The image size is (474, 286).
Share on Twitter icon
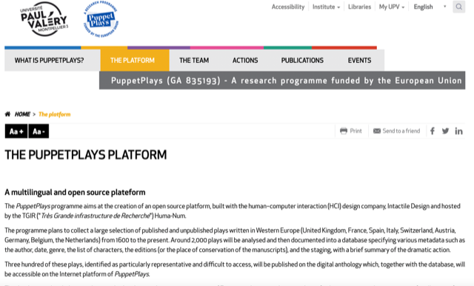445,131
